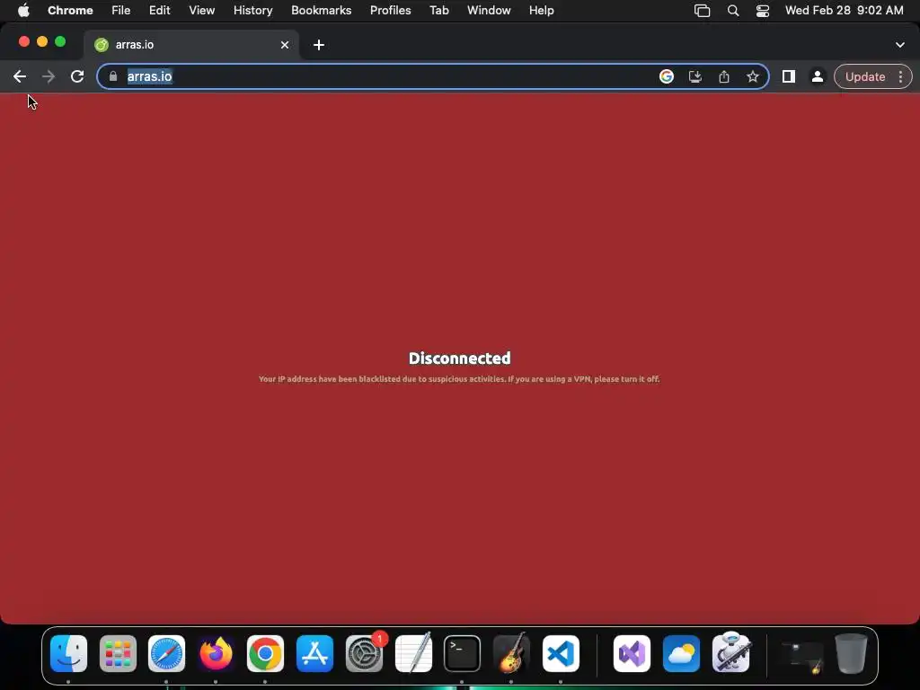Click the Google icon in address bar
920x690 pixels.
click(x=667, y=77)
